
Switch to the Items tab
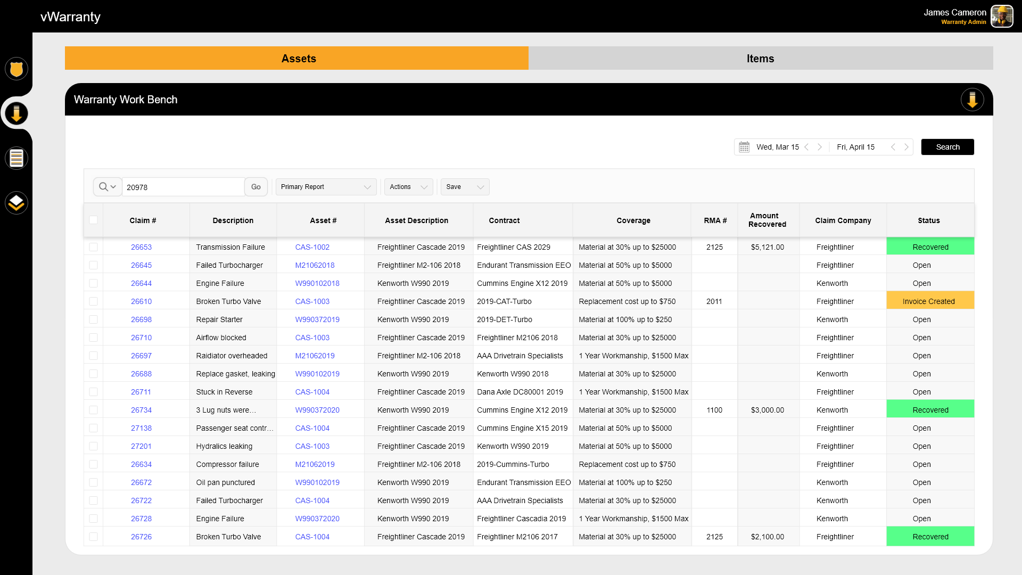760,59
